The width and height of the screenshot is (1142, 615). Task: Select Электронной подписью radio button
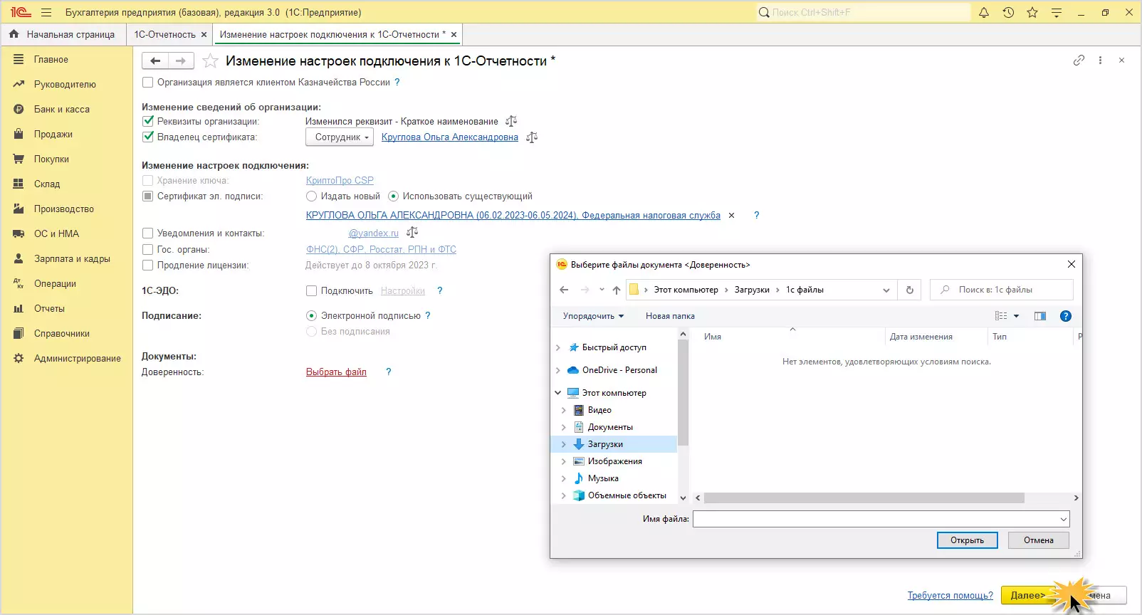311,315
